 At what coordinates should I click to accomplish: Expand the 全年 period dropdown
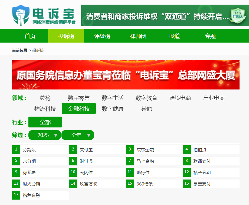pyautogui.click(x=78, y=135)
